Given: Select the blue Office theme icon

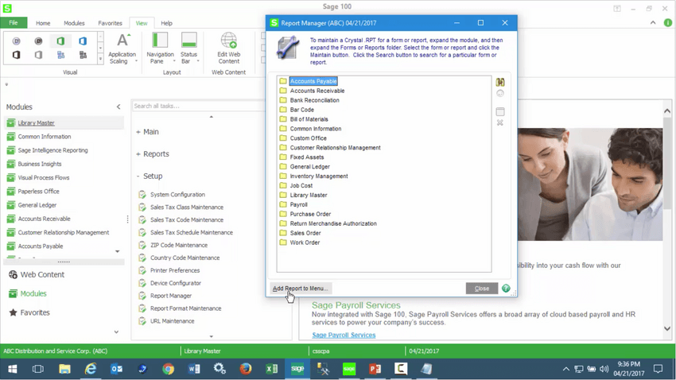Looking at the screenshot, I should pos(83,41).
